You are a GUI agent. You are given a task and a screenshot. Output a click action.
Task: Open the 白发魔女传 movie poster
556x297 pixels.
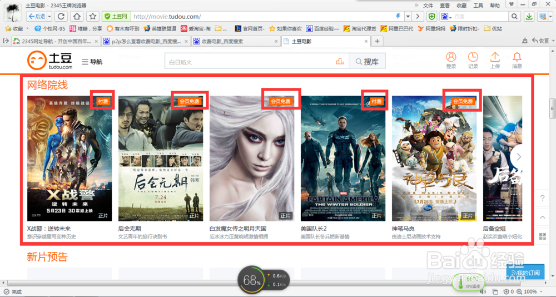[252, 159]
